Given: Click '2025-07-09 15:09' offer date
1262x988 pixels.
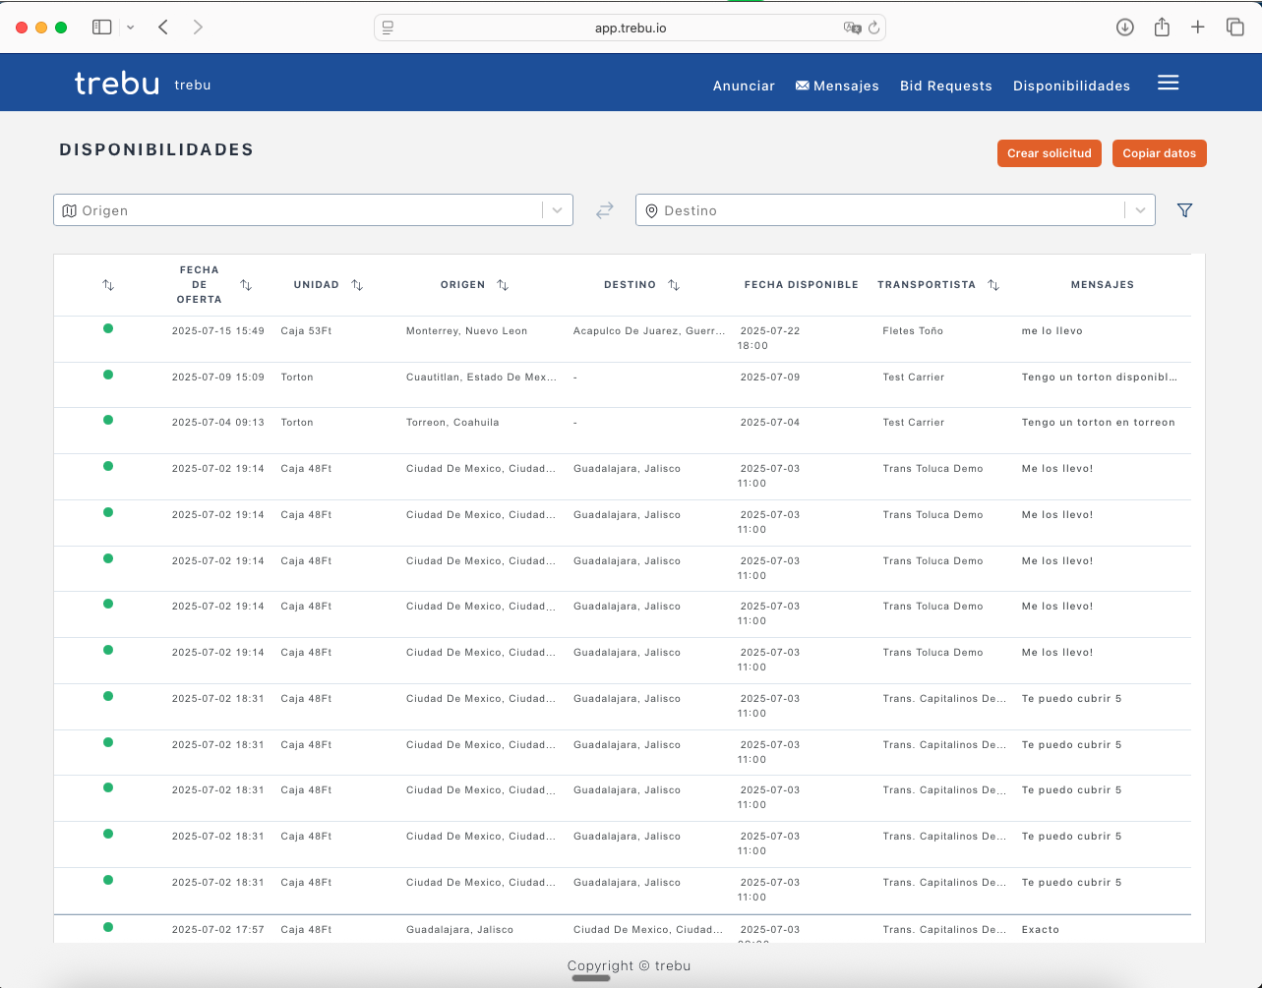Looking at the screenshot, I should pos(217,378).
